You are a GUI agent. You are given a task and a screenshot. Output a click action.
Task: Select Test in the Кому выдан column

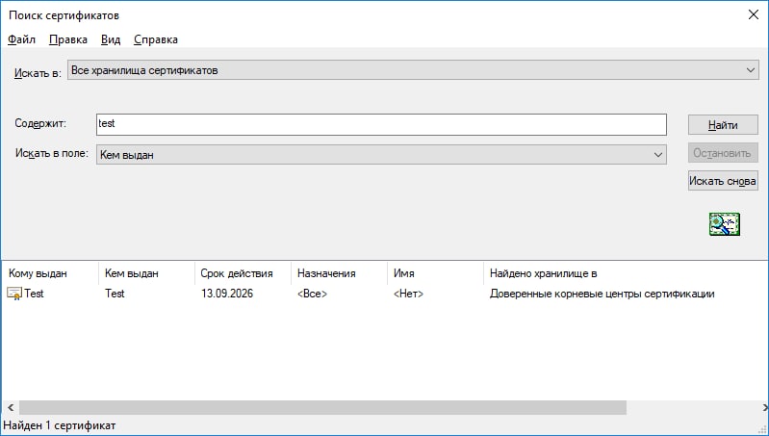point(34,294)
